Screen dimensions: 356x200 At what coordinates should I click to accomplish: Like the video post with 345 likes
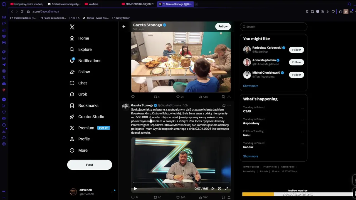(181, 197)
